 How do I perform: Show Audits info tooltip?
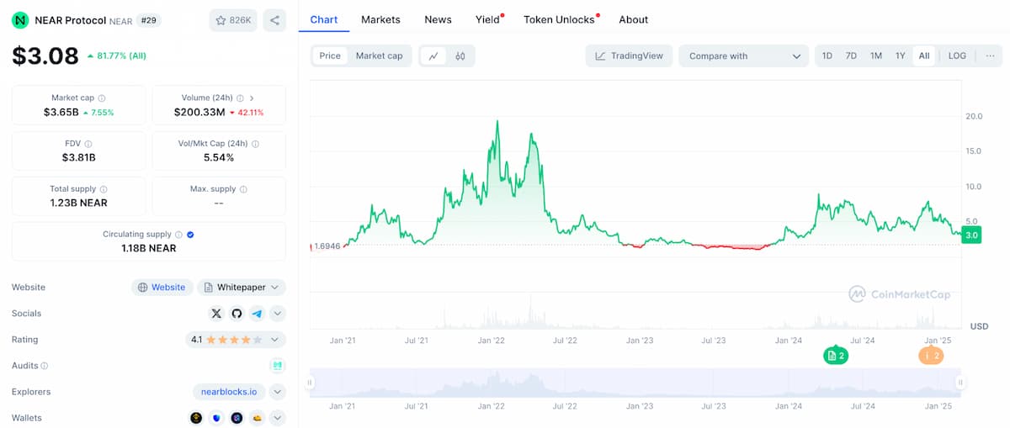click(45, 366)
